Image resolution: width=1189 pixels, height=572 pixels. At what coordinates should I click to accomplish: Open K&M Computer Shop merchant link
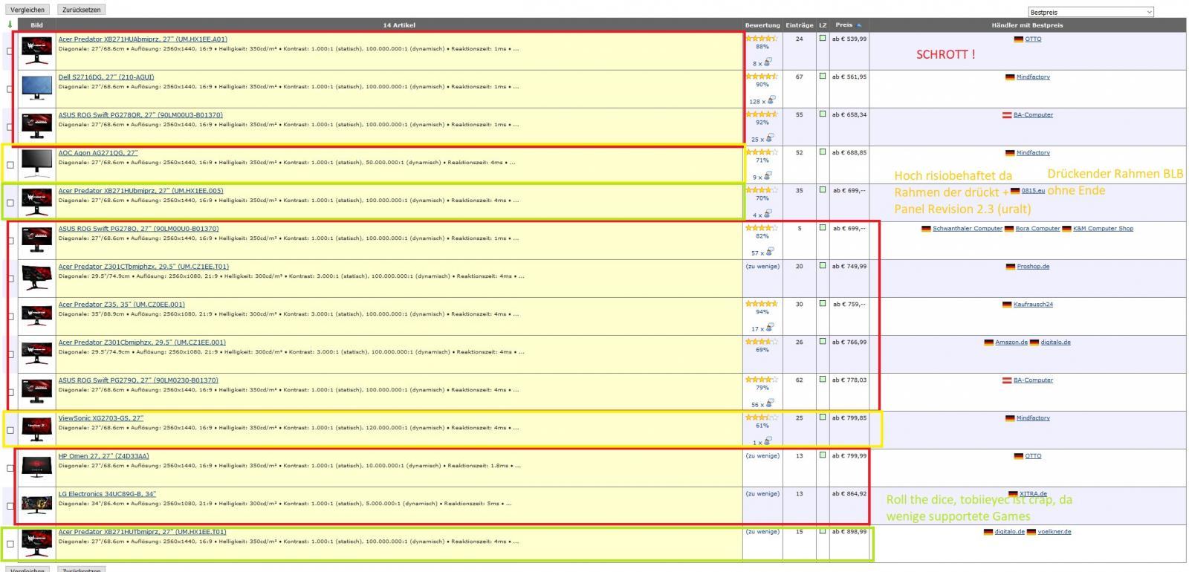click(x=1103, y=228)
